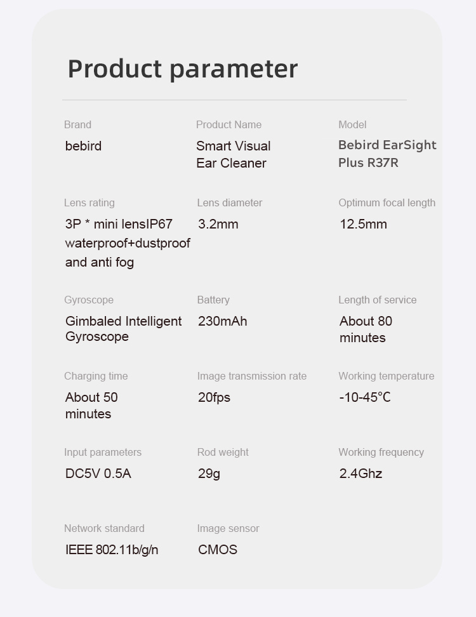Click the "Product parameter" heading
This screenshot has height=617, width=476.
click(x=182, y=69)
